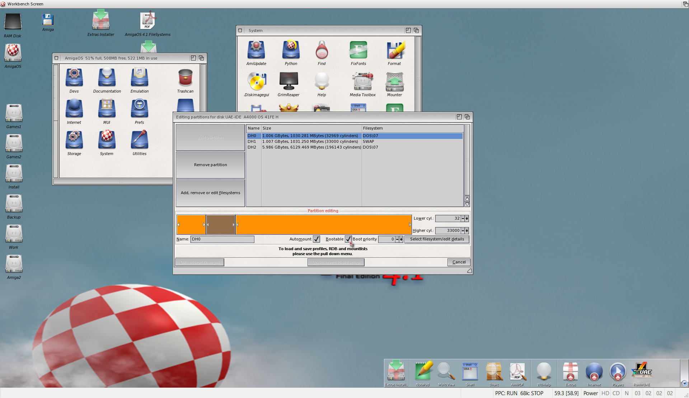Increase the Lower cyl. value with plus

coord(467,219)
